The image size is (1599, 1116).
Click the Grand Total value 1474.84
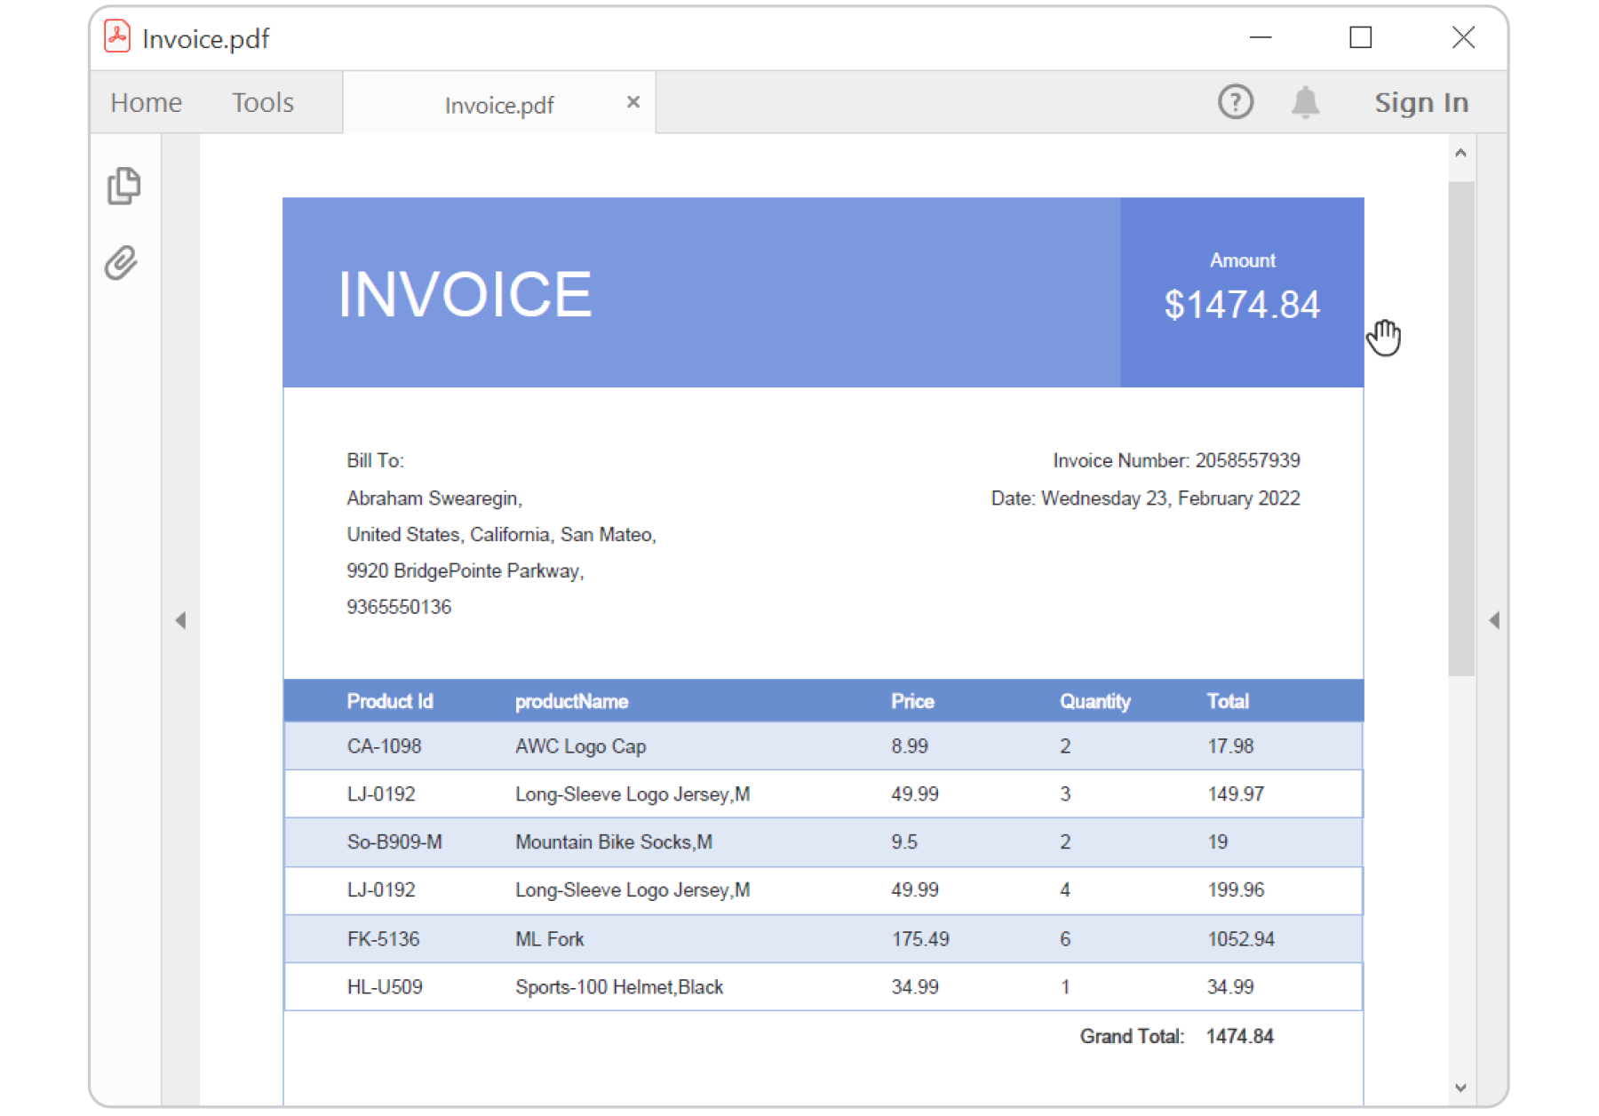pos(1239,1036)
